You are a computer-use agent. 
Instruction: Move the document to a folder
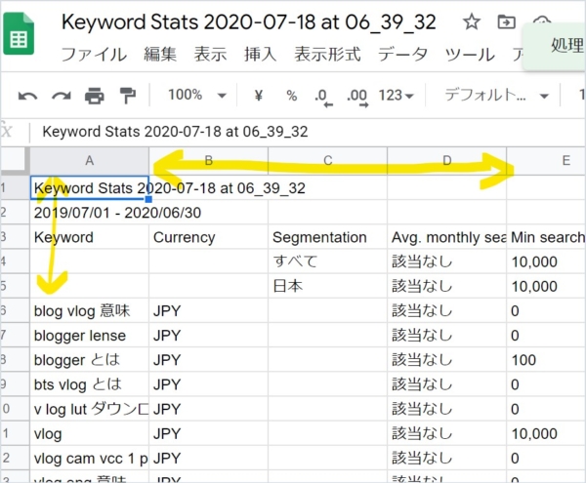[506, 21]
